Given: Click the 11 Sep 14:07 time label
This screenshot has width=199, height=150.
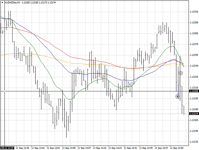Looking at the screenshot, I should [84, 148].
